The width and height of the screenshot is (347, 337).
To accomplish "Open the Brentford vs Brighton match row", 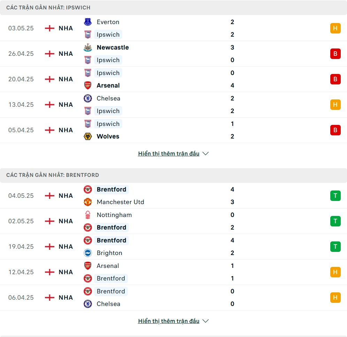I will 173,247.
